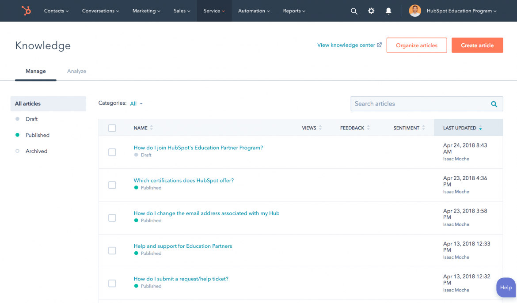Open the top navigation search
517x303 pixels.
tap(354, 11)
